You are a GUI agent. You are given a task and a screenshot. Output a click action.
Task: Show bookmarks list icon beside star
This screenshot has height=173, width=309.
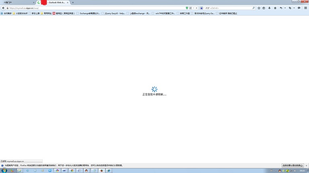[x=264, y=8]
